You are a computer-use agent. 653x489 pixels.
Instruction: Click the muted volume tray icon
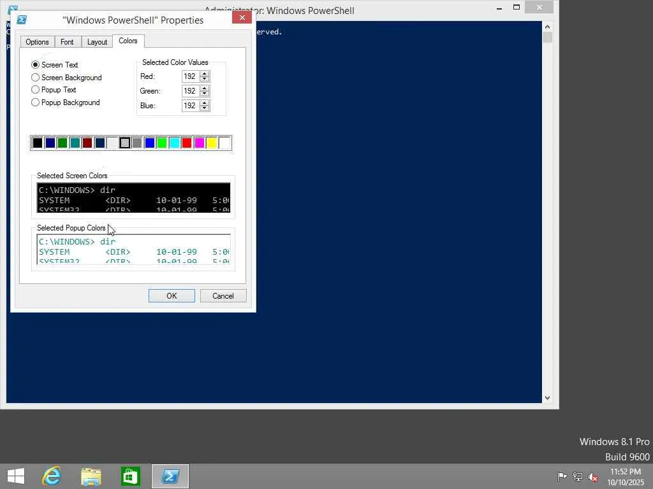(593, 477)
